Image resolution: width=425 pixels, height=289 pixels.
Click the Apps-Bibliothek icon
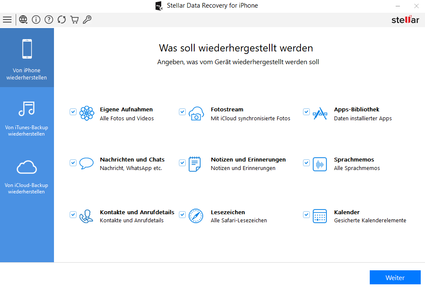(x=320, y=113)
